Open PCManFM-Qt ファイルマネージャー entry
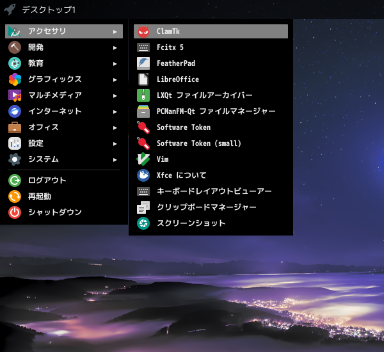Screen dimensions: 384x352 point(211,111)
